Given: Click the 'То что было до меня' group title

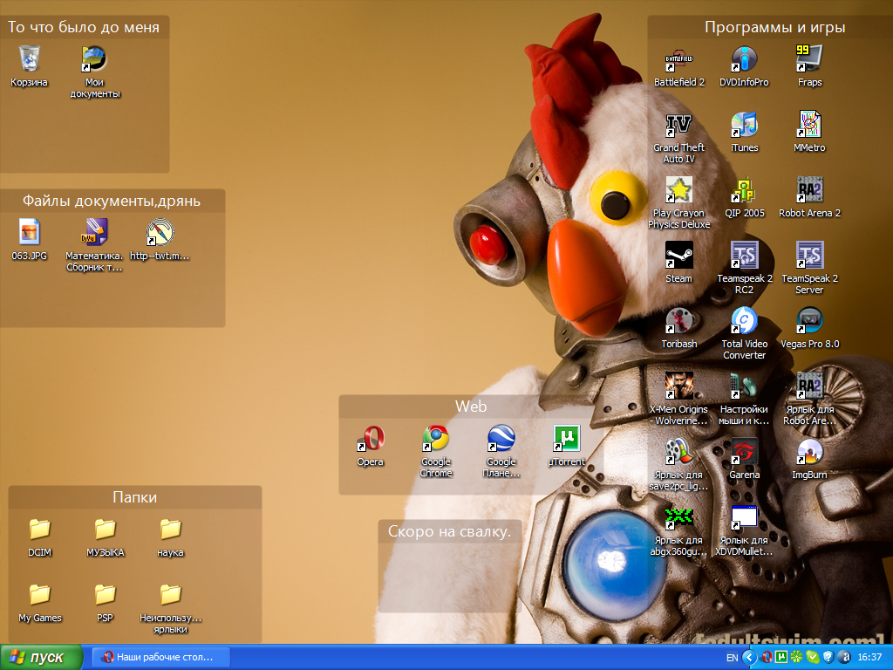Looking at the screenshot, I should tap(83, 27).
